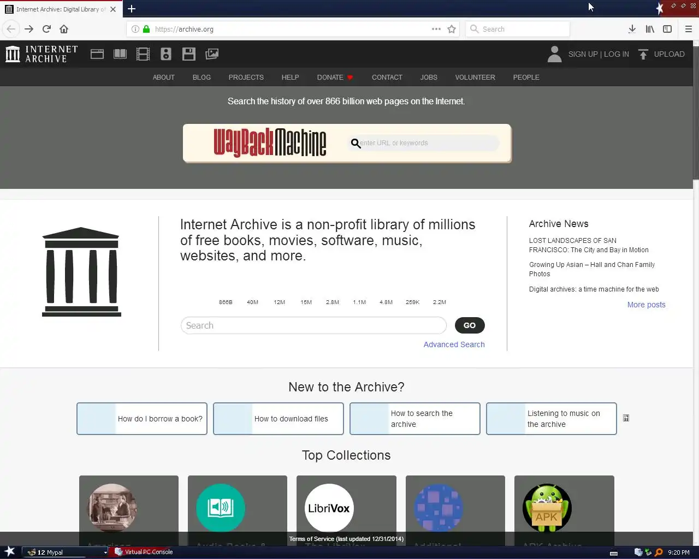
Task: Open the Images icon in the header
Action: pyautogui.click(x=212, y=54)
